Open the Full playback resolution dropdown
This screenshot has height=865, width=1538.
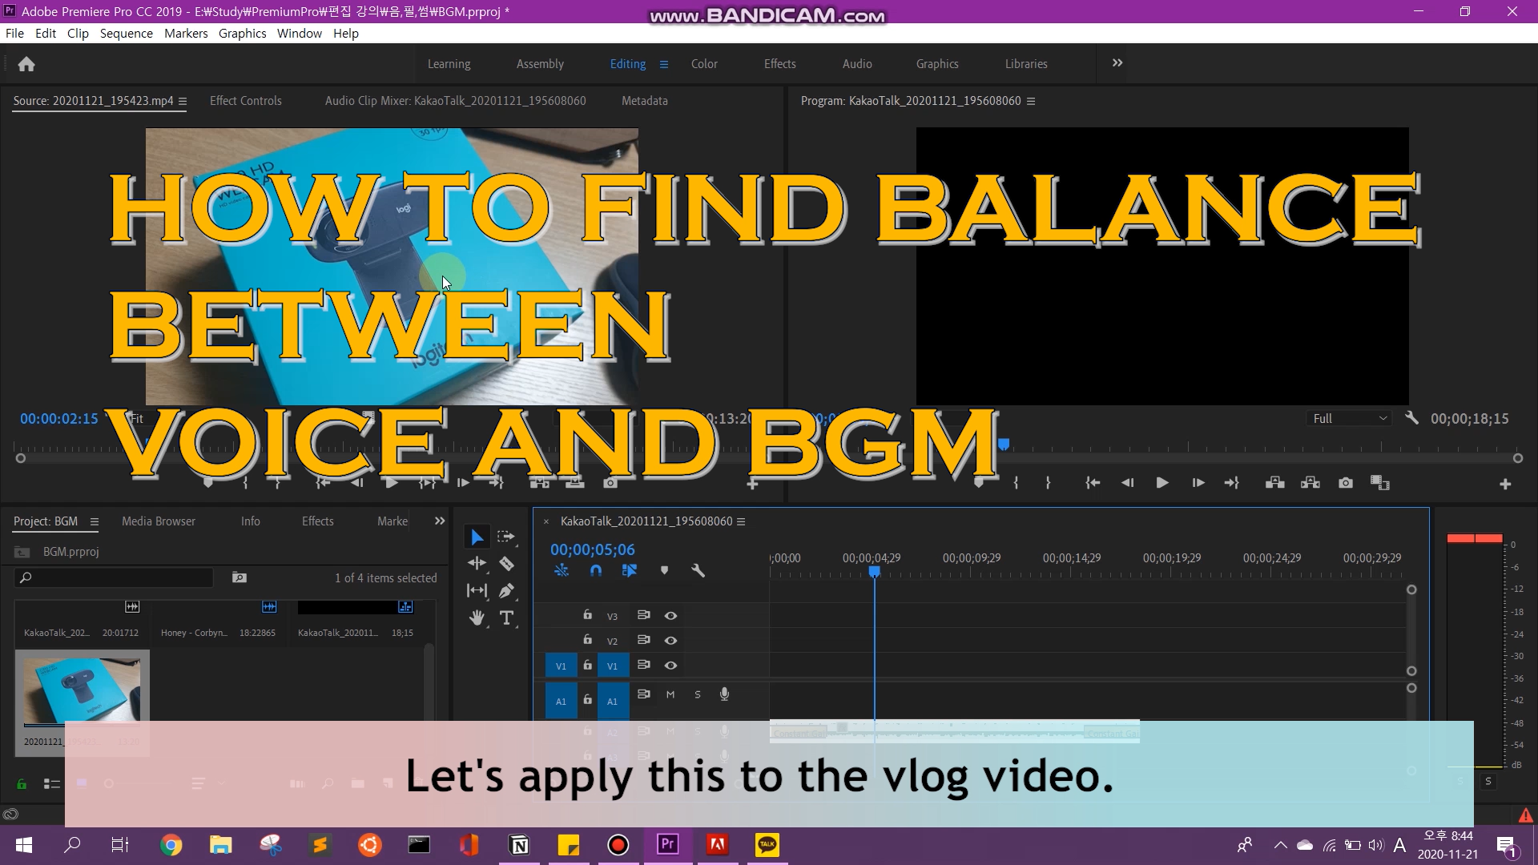click(1350, 419)
